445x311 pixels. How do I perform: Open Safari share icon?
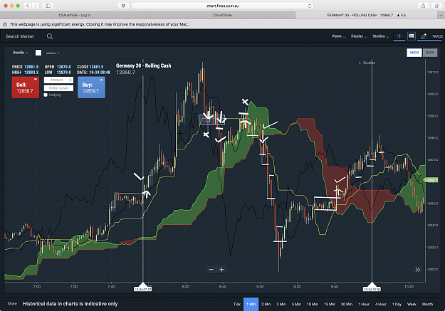(x=423, y=6)
